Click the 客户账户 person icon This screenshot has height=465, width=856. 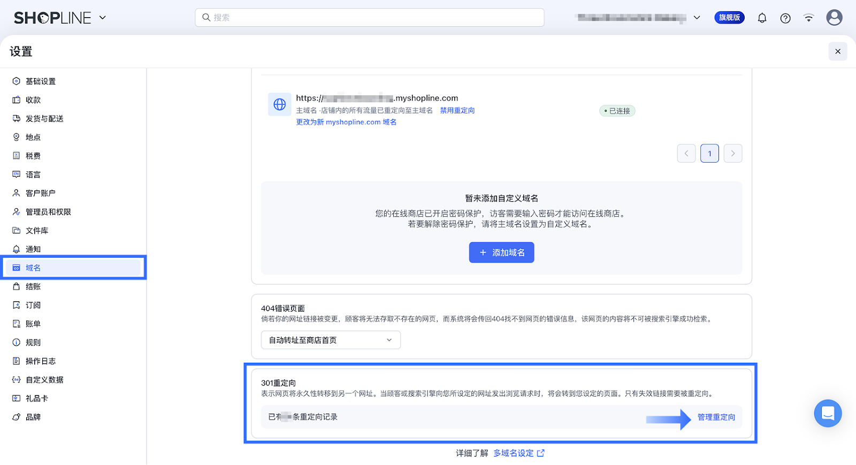point(17,193)
